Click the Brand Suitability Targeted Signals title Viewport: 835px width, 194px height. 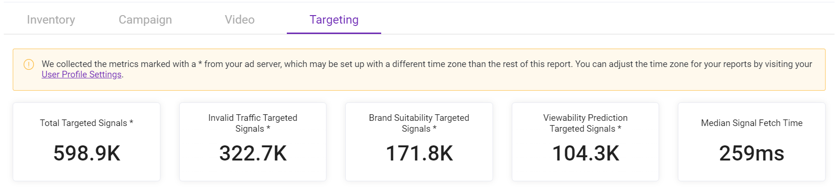click(x=419, y=123)
